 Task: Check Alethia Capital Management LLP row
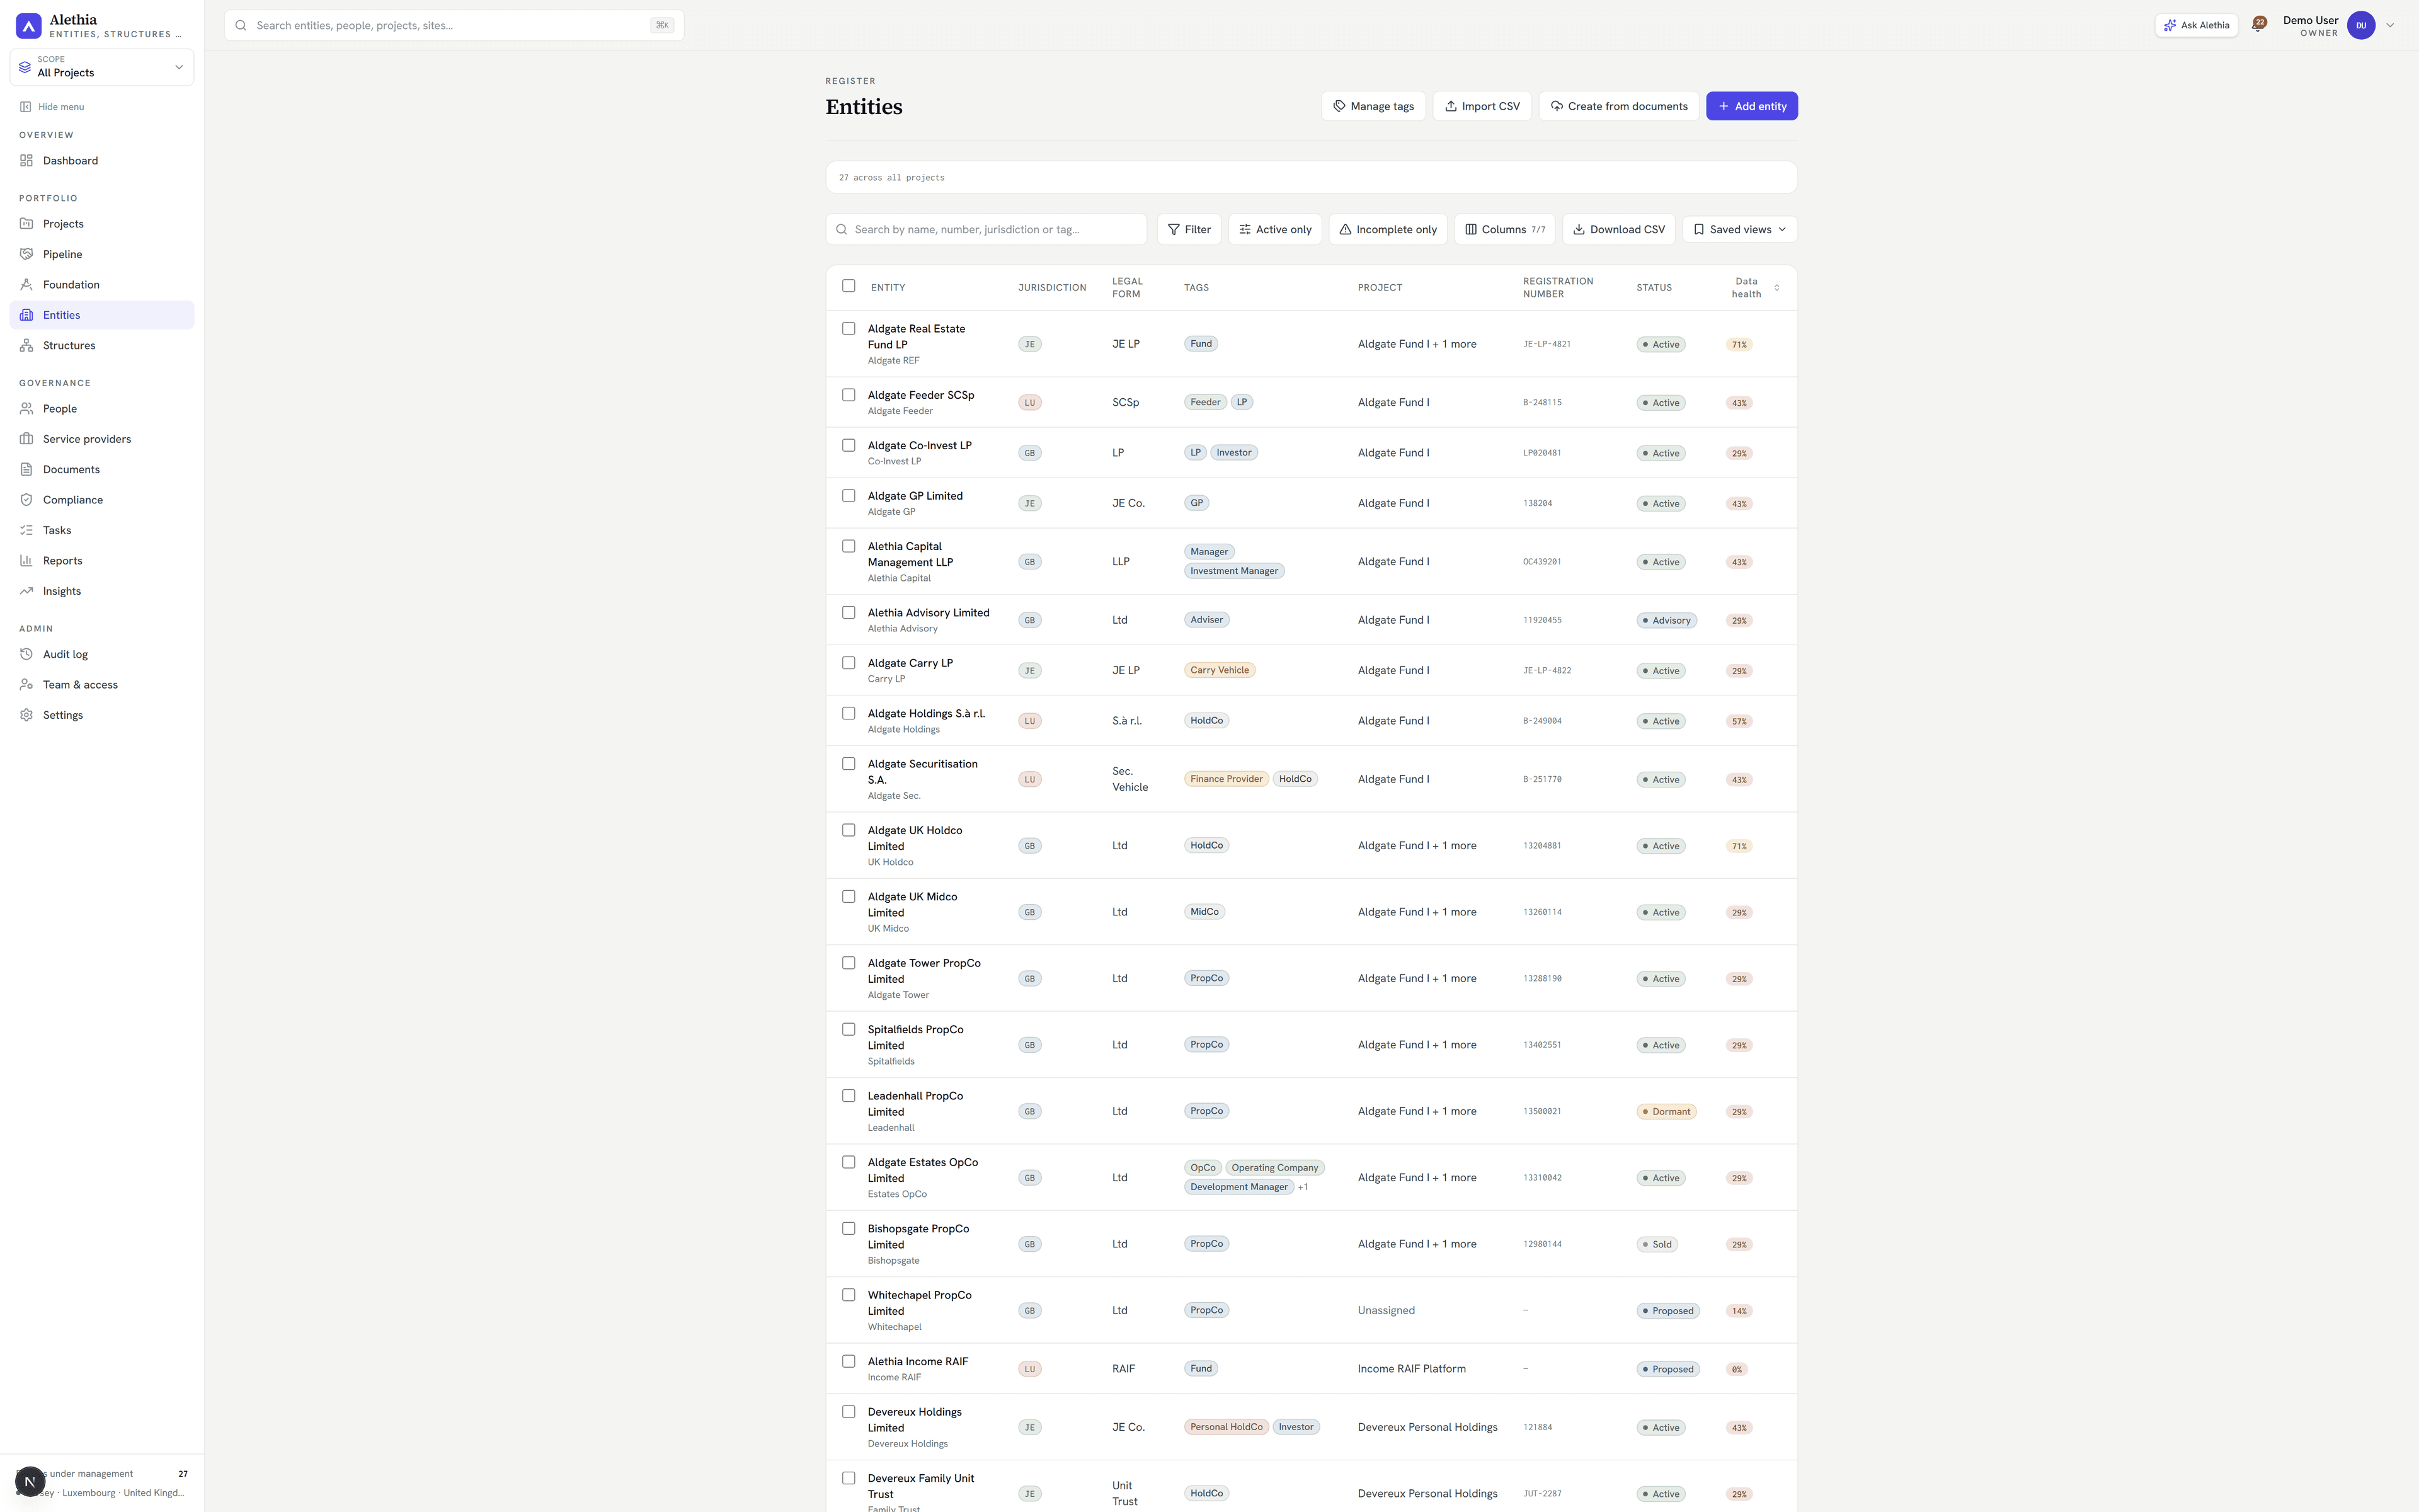pos(849,546)
